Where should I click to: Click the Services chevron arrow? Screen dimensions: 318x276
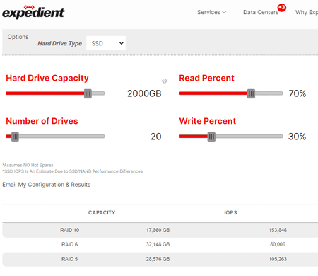click(224, 12)
